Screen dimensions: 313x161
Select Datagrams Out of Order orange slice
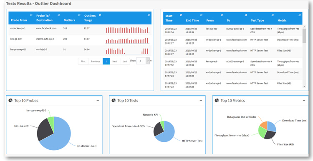tap(264, 125)
